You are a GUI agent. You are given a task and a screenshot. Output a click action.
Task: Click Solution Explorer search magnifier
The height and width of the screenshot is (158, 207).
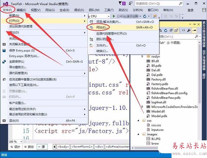click(x=197, y=36)
